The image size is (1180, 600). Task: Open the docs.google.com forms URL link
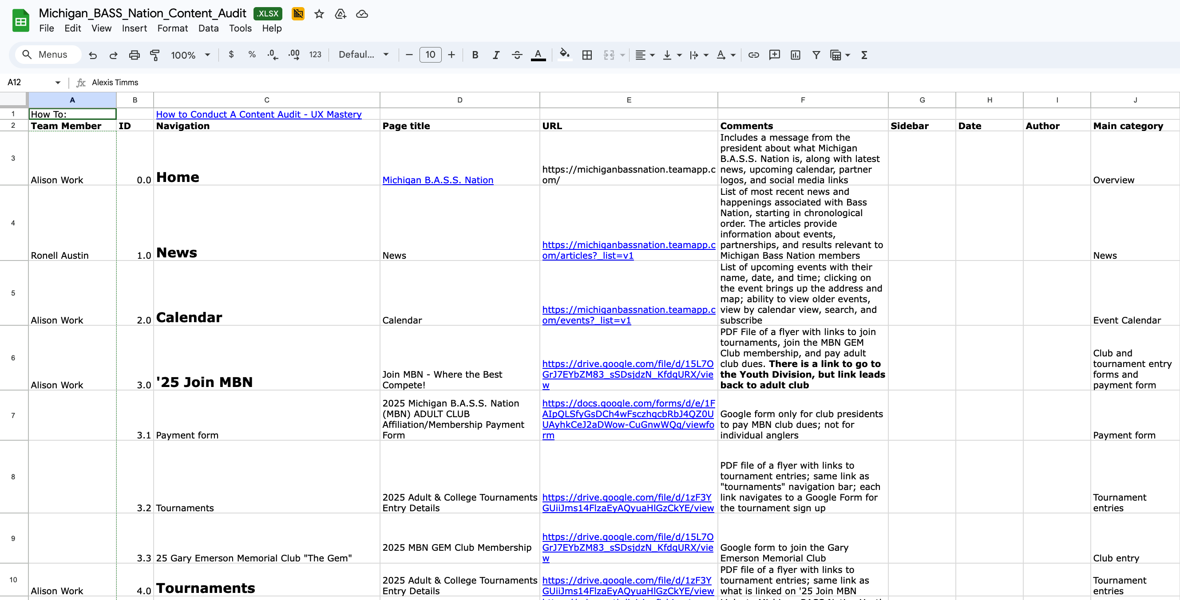pyautogui.click(x=629, y=419)
